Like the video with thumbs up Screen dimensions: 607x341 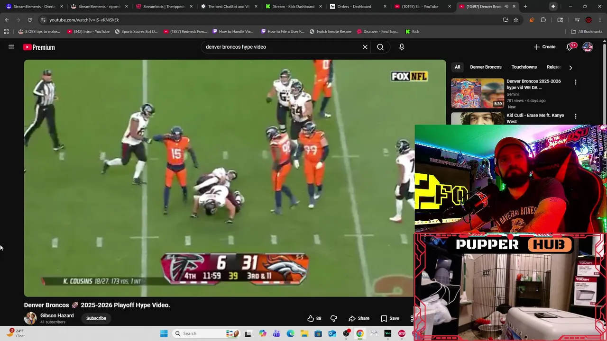[x=314, y=318]
